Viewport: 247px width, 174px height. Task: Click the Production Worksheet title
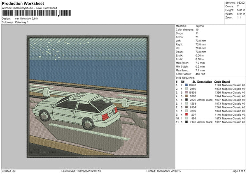coord(23,3)
